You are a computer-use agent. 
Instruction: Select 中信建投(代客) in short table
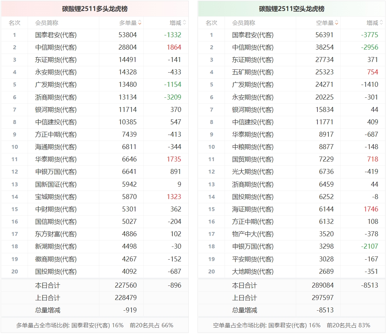[253, 122]
